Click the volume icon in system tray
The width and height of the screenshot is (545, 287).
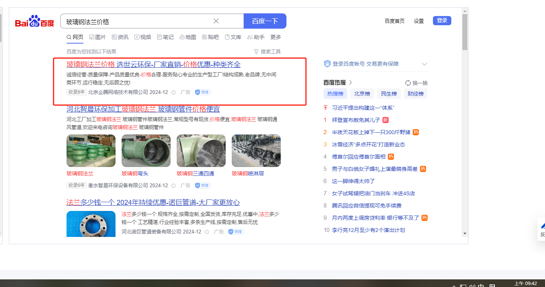(x=472, y=286)
